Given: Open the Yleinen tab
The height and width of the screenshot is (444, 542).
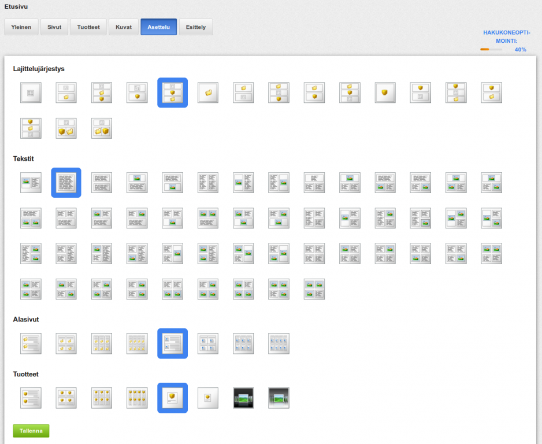Looking at the screenshot, I should coord(21,27).
